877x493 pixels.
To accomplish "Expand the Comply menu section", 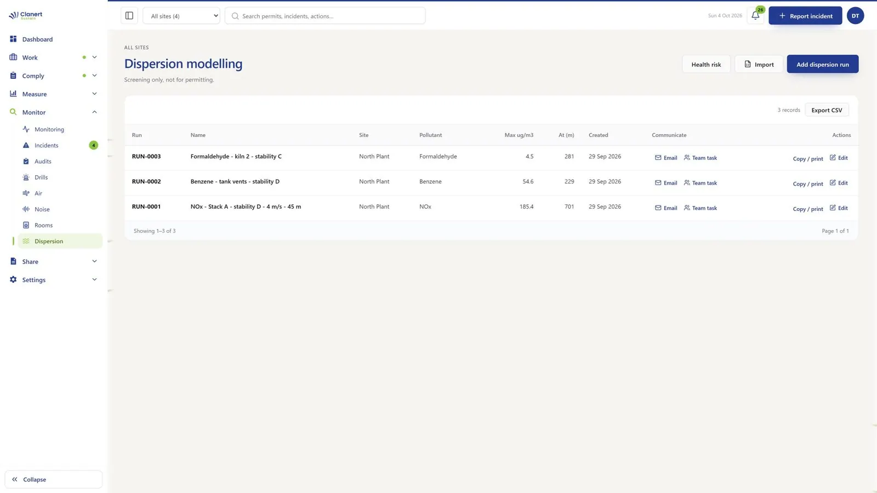I will coord(54,76).
